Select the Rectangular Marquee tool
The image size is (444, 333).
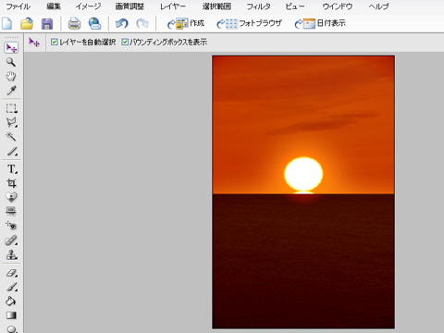click(x=11, y=108)
